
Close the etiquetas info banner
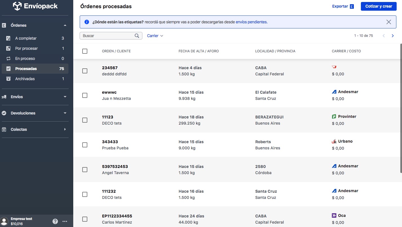point(389,22)
